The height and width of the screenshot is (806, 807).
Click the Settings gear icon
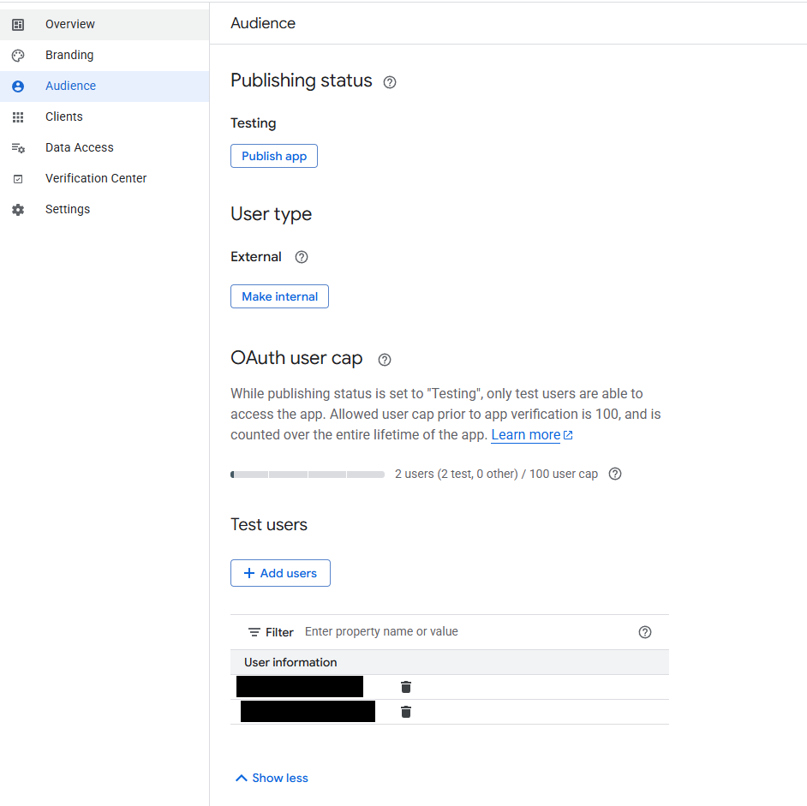pos(18,210)
